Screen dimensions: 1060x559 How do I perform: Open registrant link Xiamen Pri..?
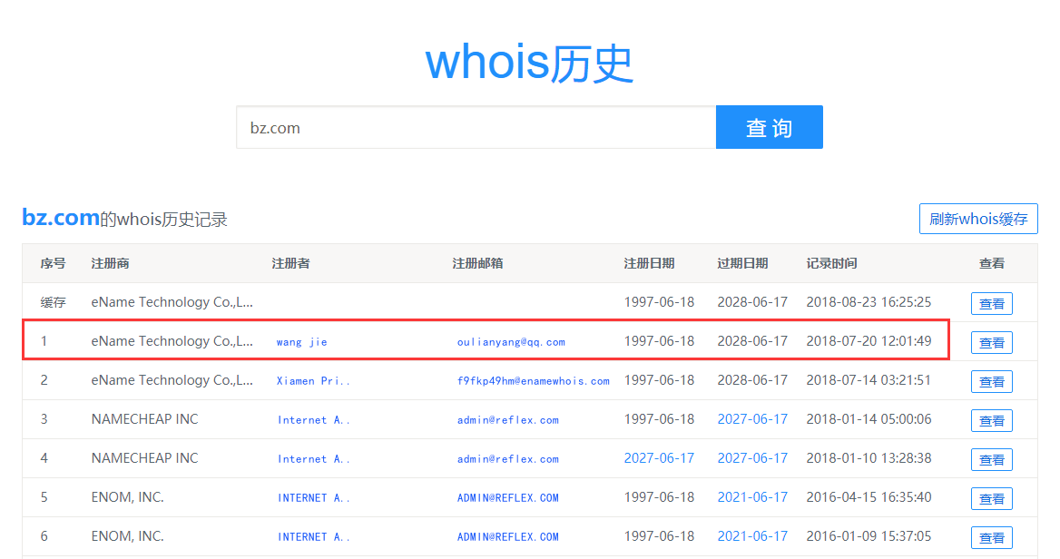point(313,381)
